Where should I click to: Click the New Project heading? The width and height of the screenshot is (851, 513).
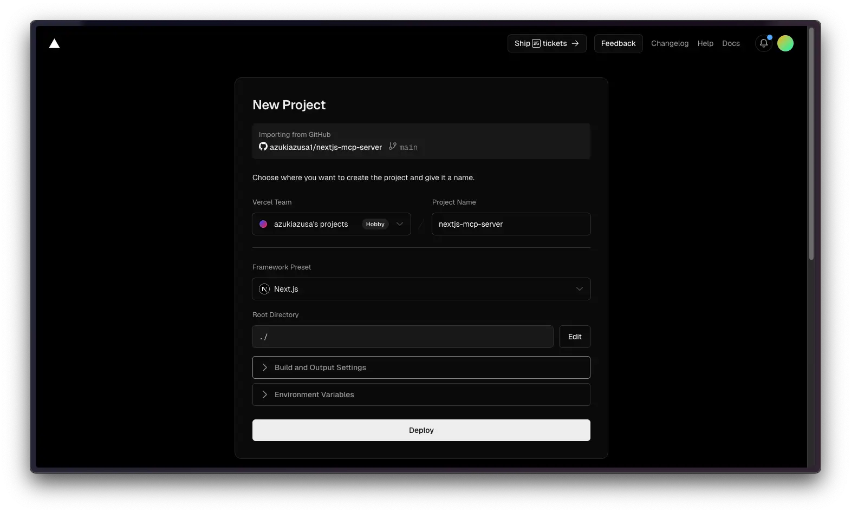(289, 105)
